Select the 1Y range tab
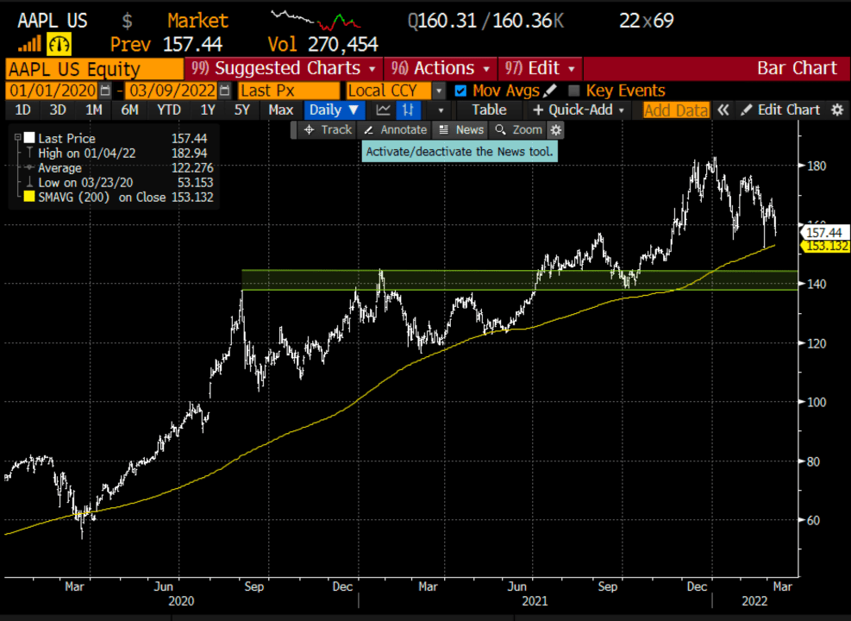Screen dimensions: 851x621 [207, 110]
